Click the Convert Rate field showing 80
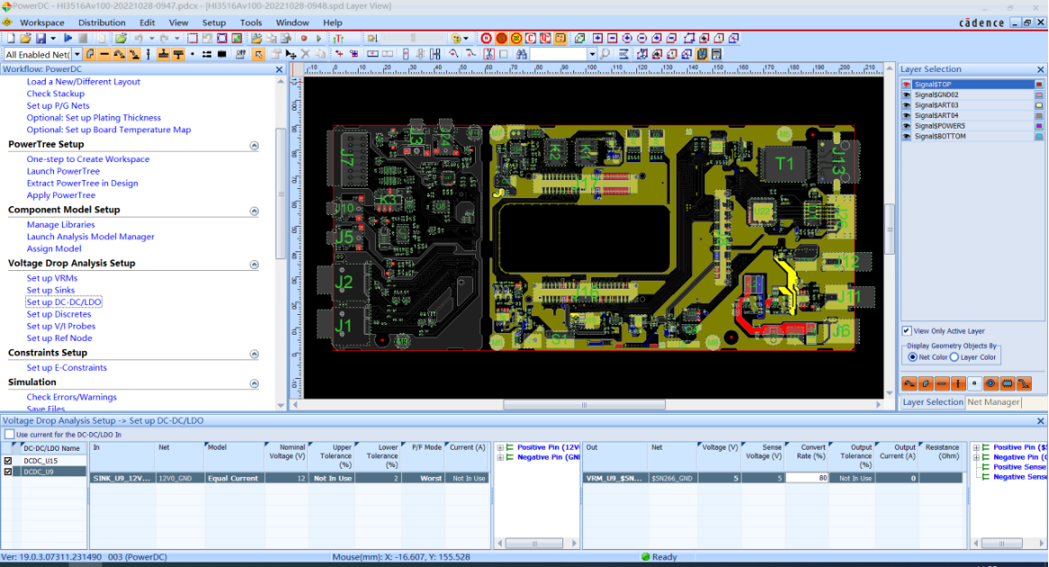Image resolution: width=1049 pixels, height=567 pixels. tap(807, 478)
